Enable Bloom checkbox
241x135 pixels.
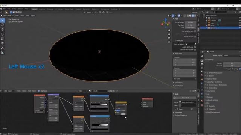tap(207, 76)
